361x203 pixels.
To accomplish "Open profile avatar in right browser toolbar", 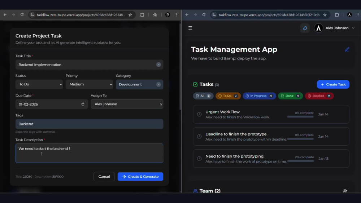I will [349, 15].
